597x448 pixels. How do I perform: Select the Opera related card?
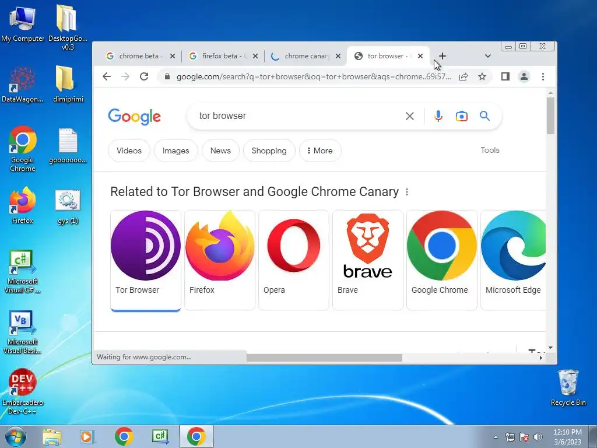tap(294, 260)
